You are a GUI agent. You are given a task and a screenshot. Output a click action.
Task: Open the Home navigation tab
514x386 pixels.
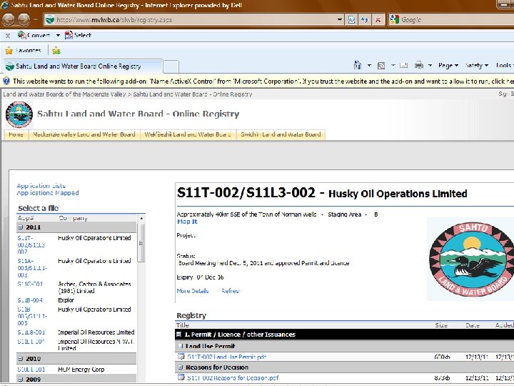pos(16,134)
